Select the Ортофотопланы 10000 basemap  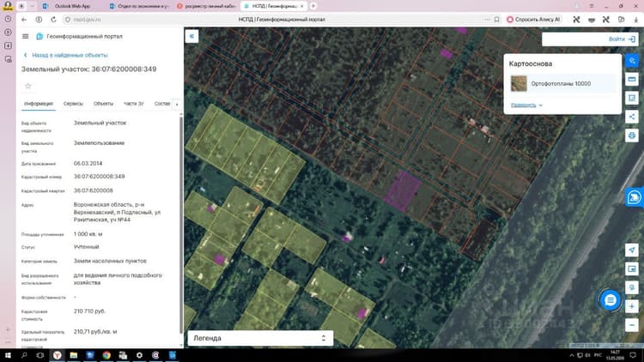pos(562,84)
